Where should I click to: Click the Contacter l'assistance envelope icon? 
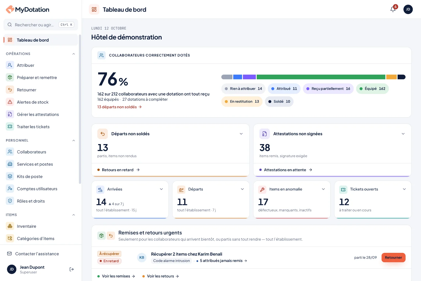(x=9, y=254)
